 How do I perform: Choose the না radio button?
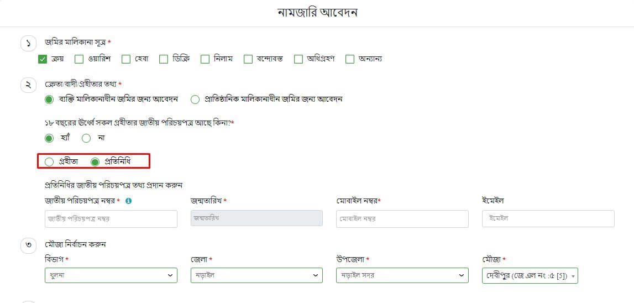tap(86, 138)
